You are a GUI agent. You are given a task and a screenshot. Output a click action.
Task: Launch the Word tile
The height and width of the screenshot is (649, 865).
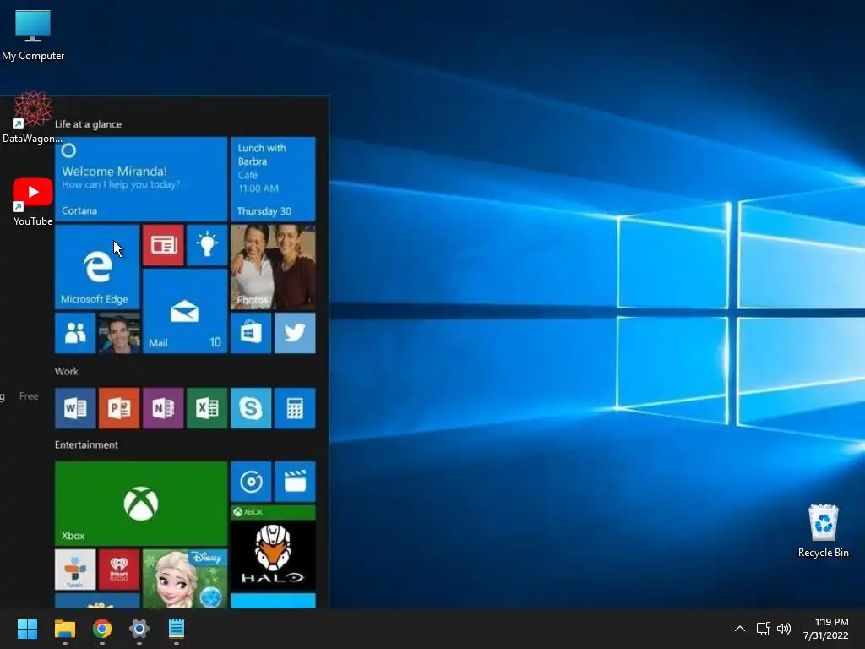pyautogui.click(x=75, y=408)
